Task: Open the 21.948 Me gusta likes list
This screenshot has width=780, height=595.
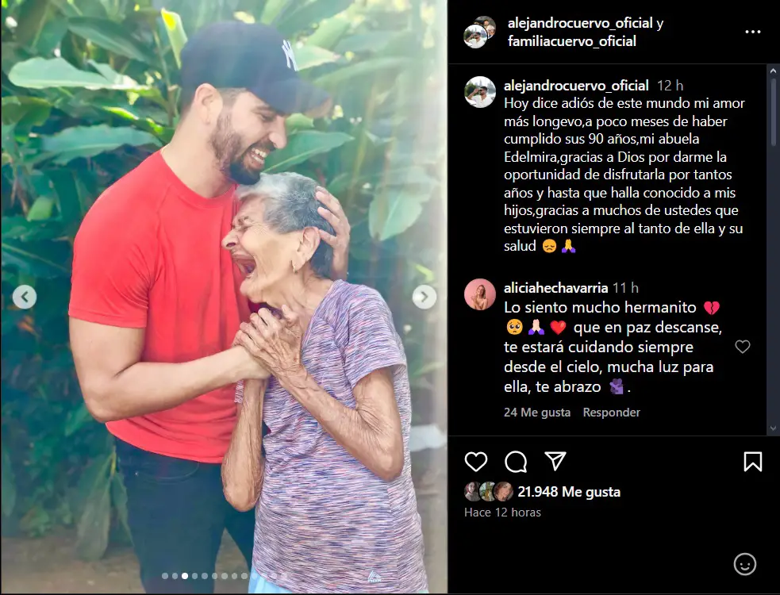Action: click(x=569, y=492)
